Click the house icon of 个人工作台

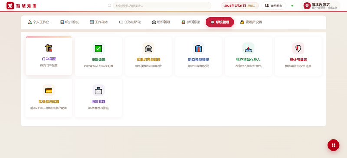30,22
